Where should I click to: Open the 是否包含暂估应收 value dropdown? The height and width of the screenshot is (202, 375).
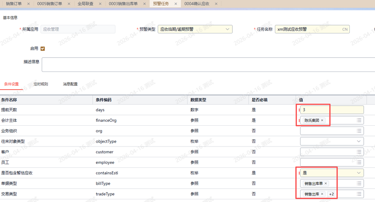(359, 173)
